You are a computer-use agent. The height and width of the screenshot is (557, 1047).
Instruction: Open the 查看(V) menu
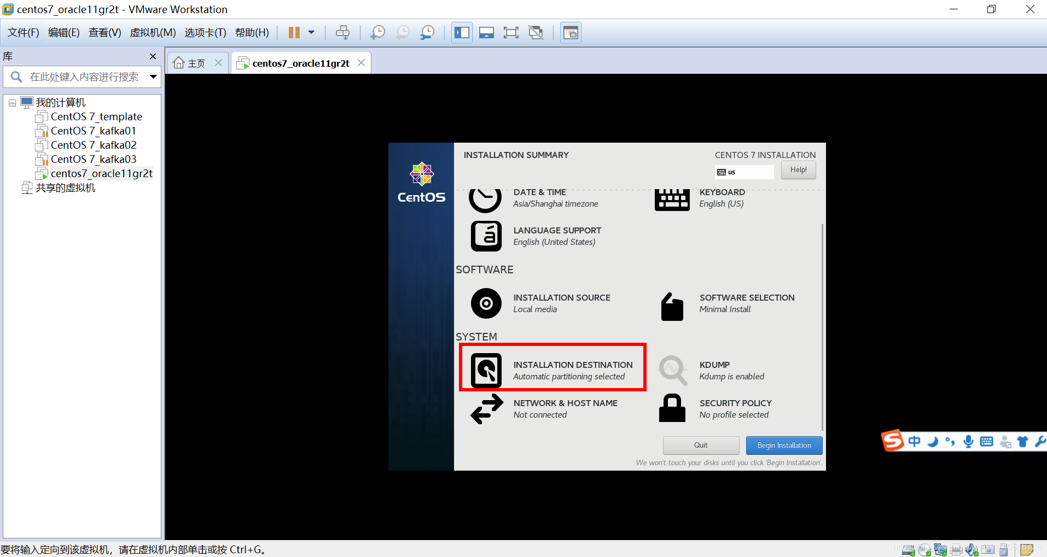[105, 33]
